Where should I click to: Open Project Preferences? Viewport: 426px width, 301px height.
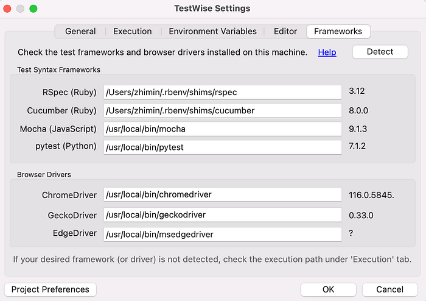point(51,289)
